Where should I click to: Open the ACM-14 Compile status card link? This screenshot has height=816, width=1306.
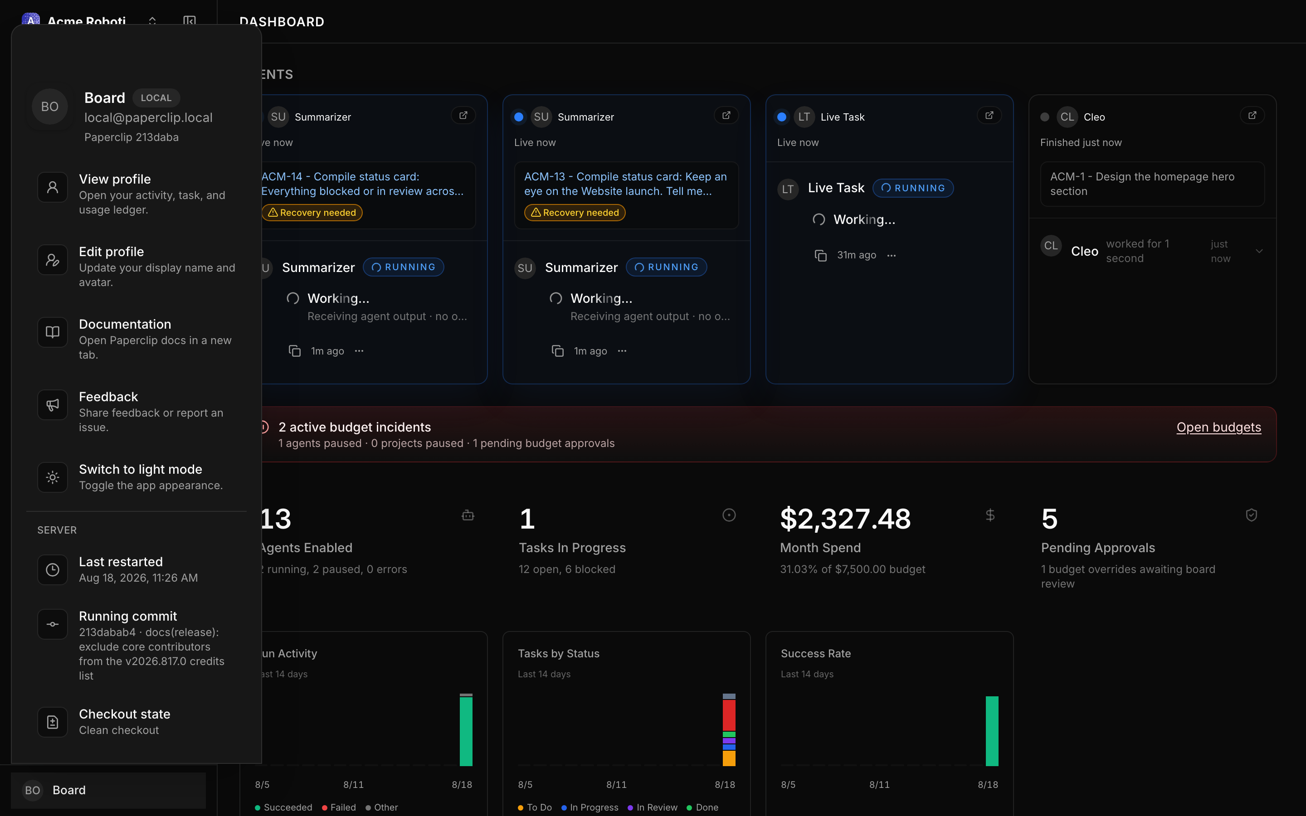(x=362, y=184)
